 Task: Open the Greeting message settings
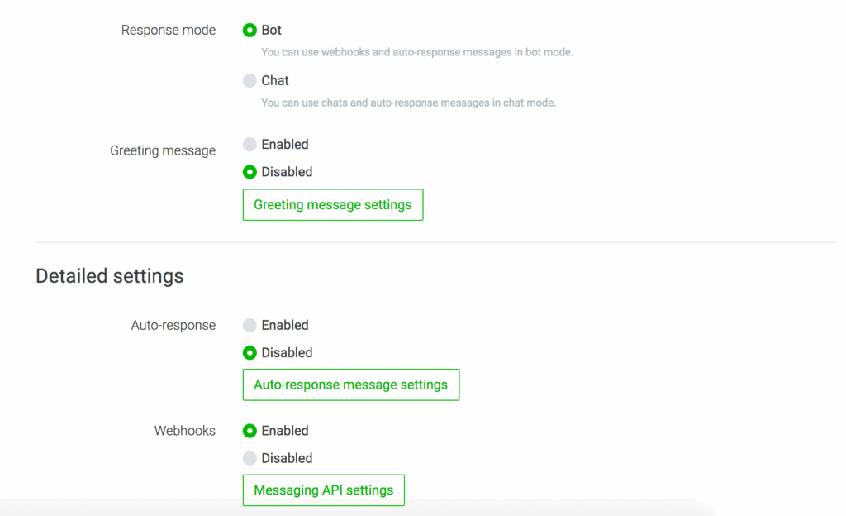(332, 204)
